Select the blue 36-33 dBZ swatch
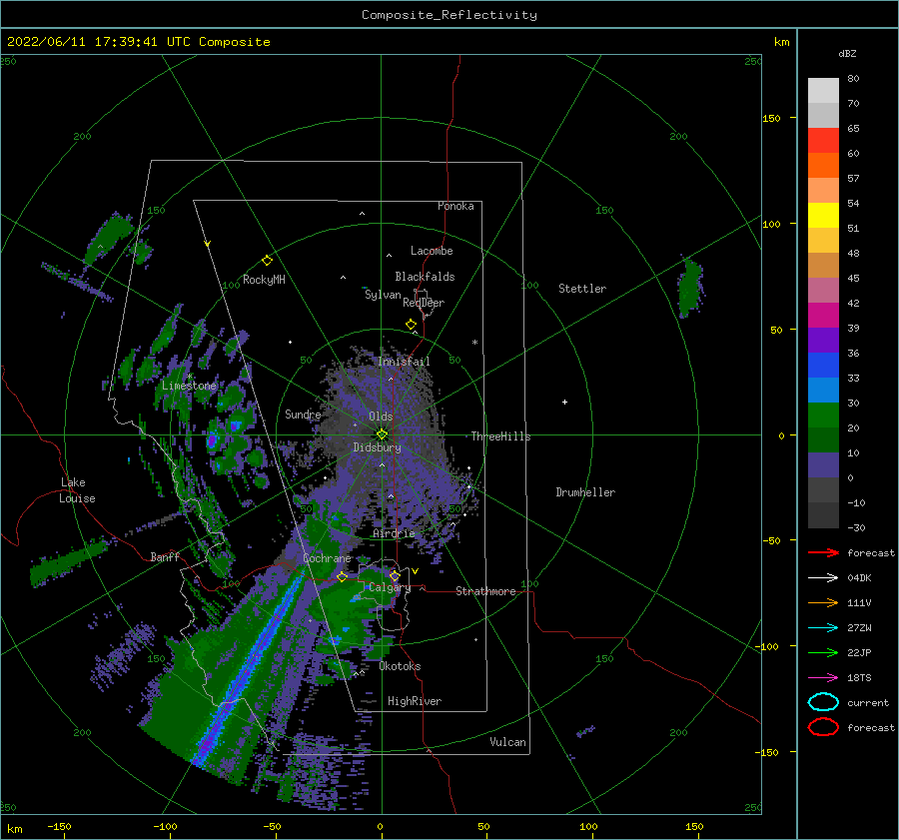The image size is (899, 840). coord(823,366)
